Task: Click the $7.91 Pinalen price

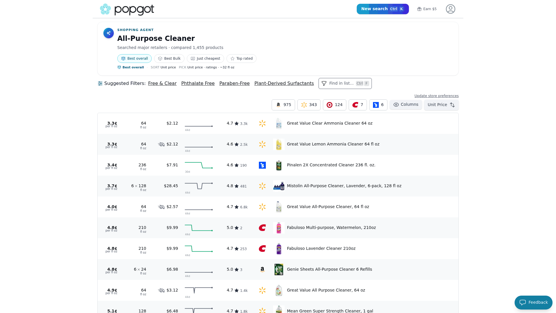Action: pyautogui.click(x=172, y=165)
